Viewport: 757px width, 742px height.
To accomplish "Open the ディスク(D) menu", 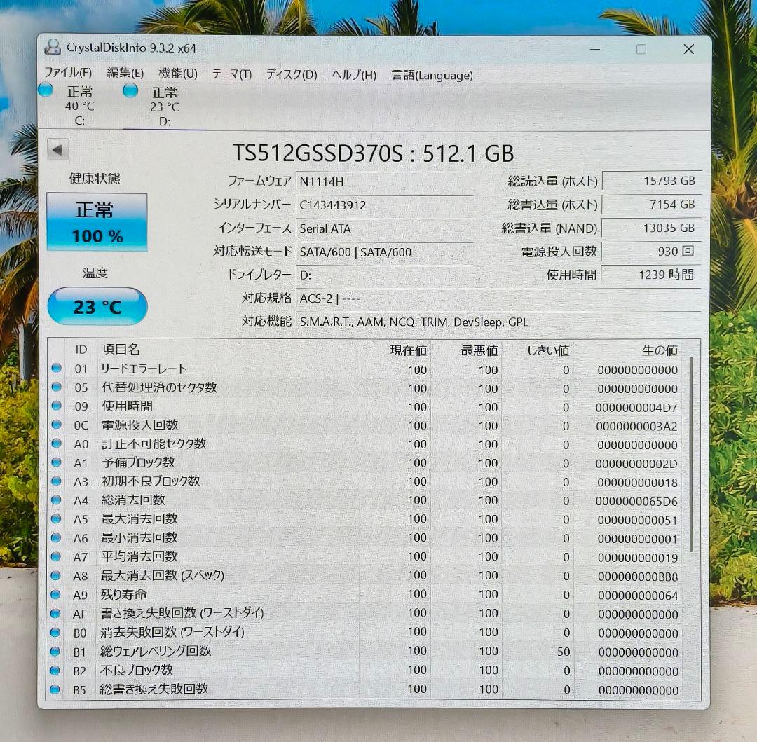I will 292,75.
